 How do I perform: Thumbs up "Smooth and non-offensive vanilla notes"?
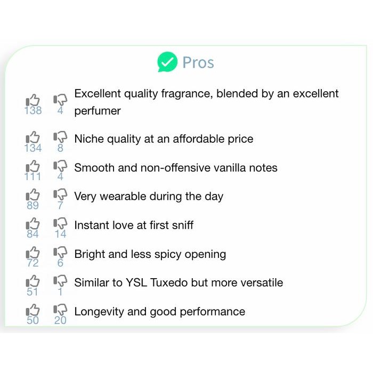33,167
